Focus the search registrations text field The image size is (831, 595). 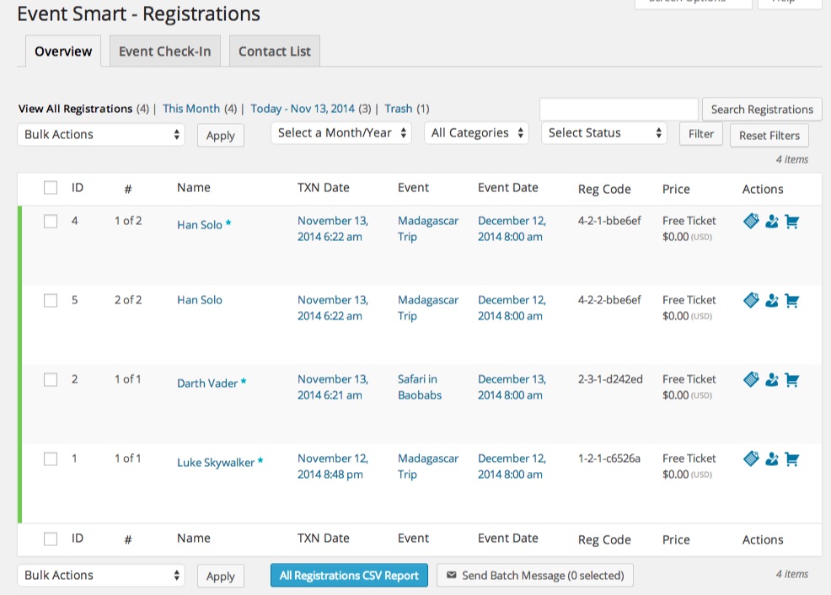619,110
